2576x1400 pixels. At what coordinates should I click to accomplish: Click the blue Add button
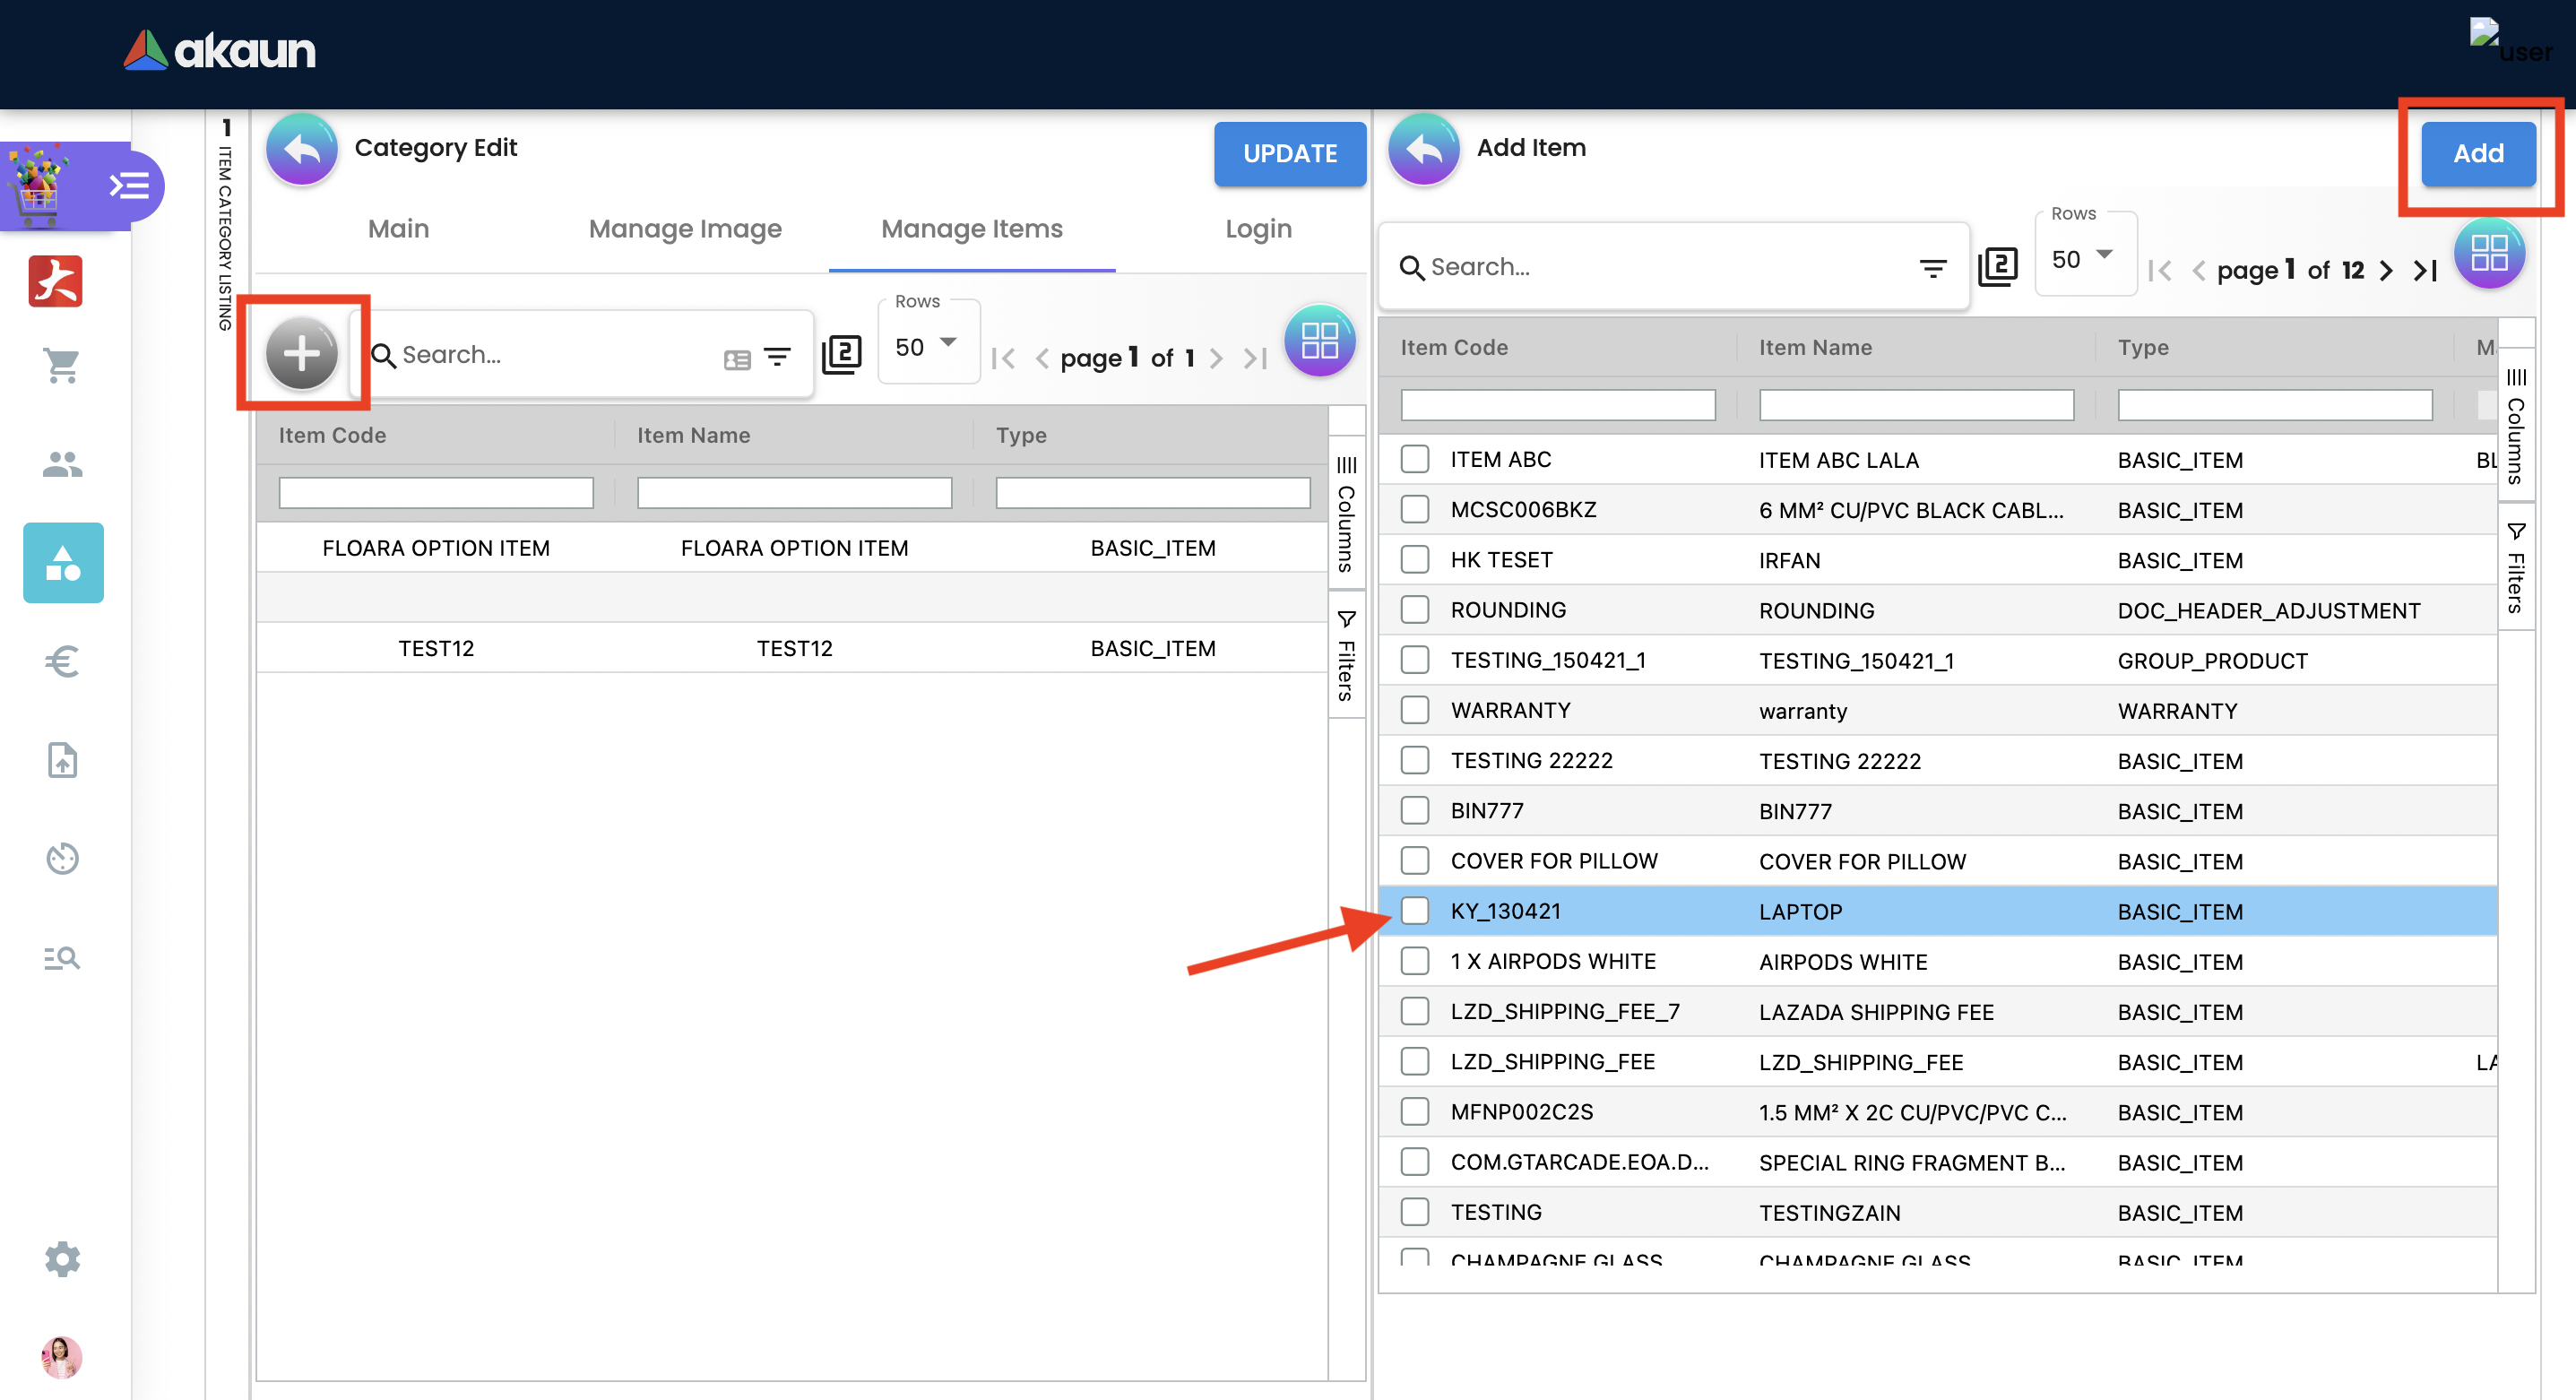tap(2477, 153)
